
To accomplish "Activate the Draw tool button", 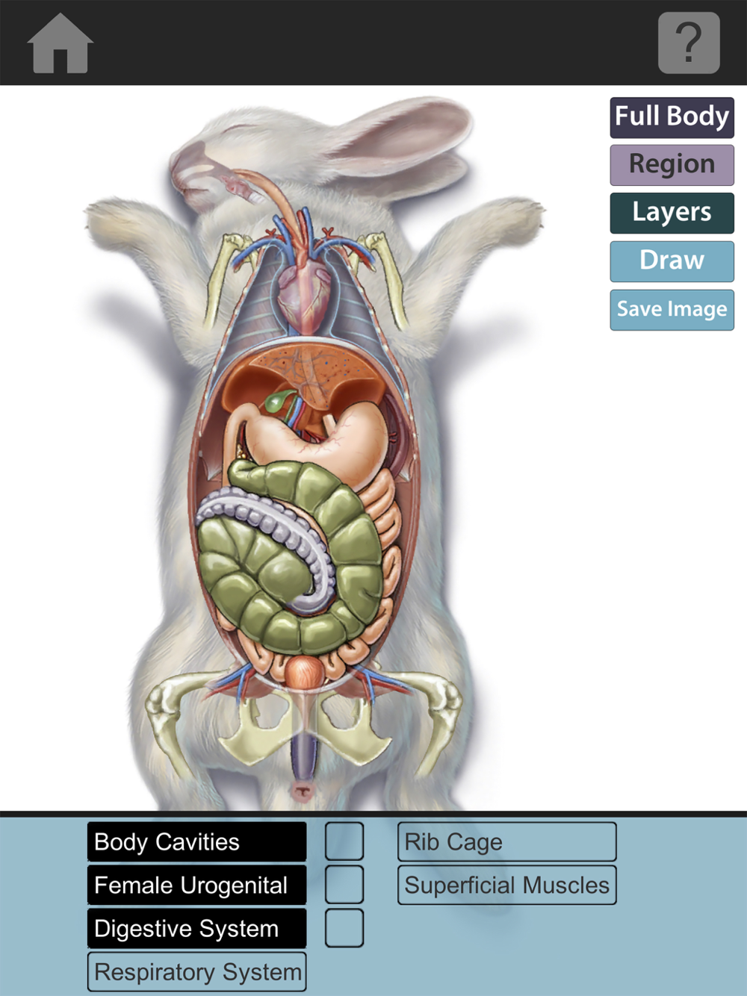I will [x=672, y=261].
